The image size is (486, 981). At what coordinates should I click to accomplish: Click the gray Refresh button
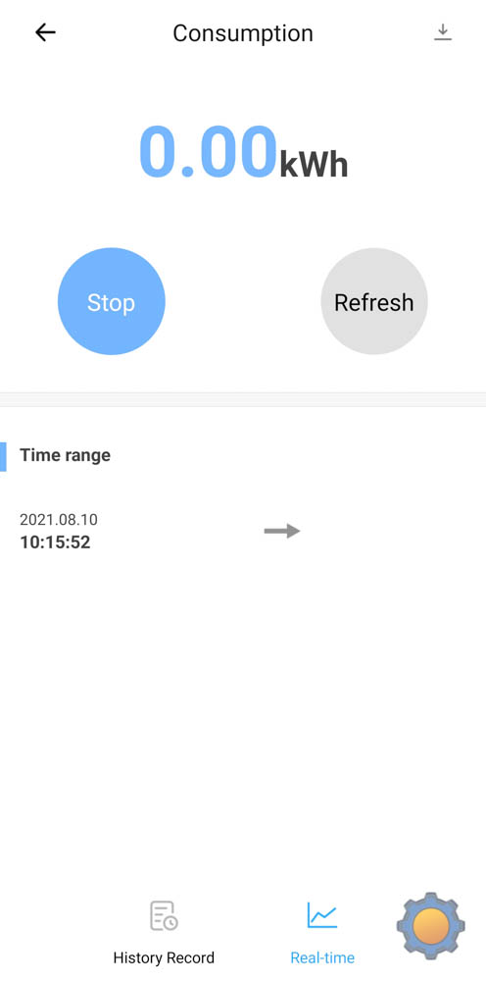point(374,301)
